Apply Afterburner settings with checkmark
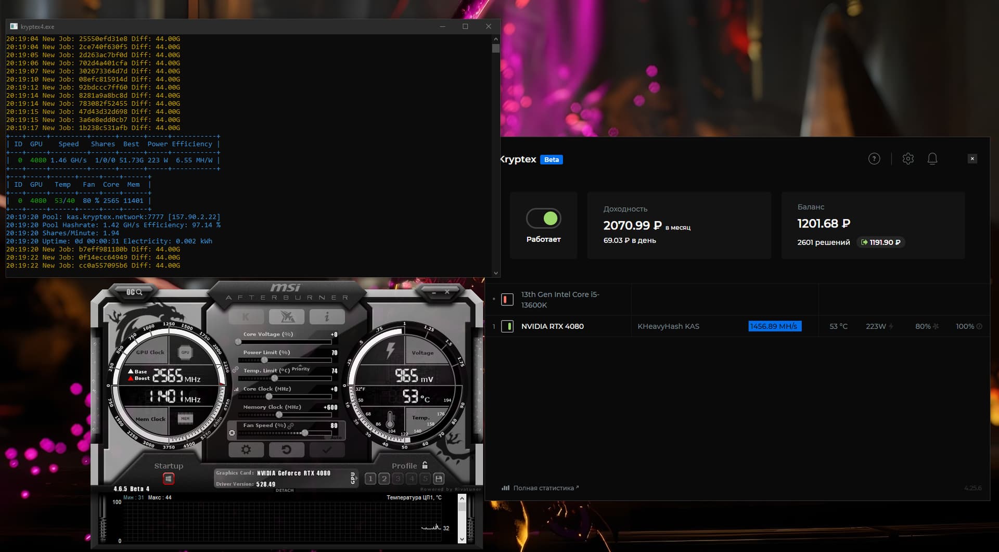 (327, 450)
